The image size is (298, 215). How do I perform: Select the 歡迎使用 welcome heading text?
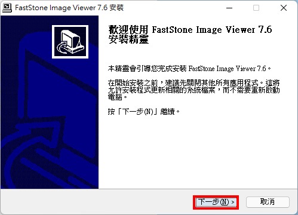[x=128, y=30]
